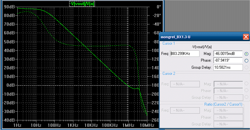The height and width of the screenshot is (130, 250).
Task: Click the -20° right phase axis label
Action: [x=157, y=15]
